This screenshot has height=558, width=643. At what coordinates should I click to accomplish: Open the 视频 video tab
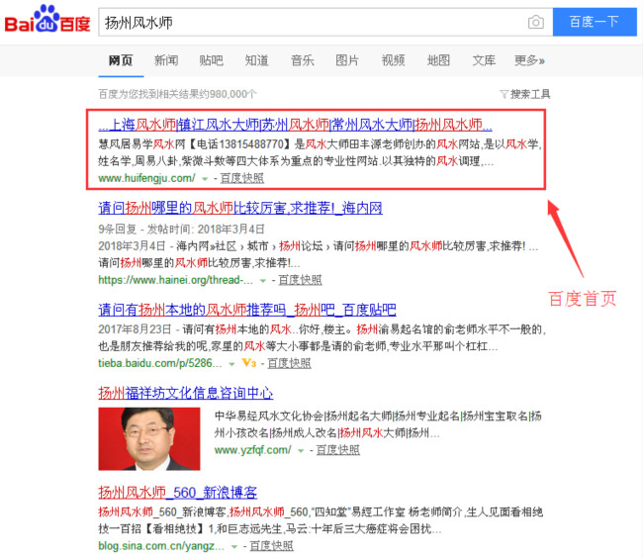point(393,60)
